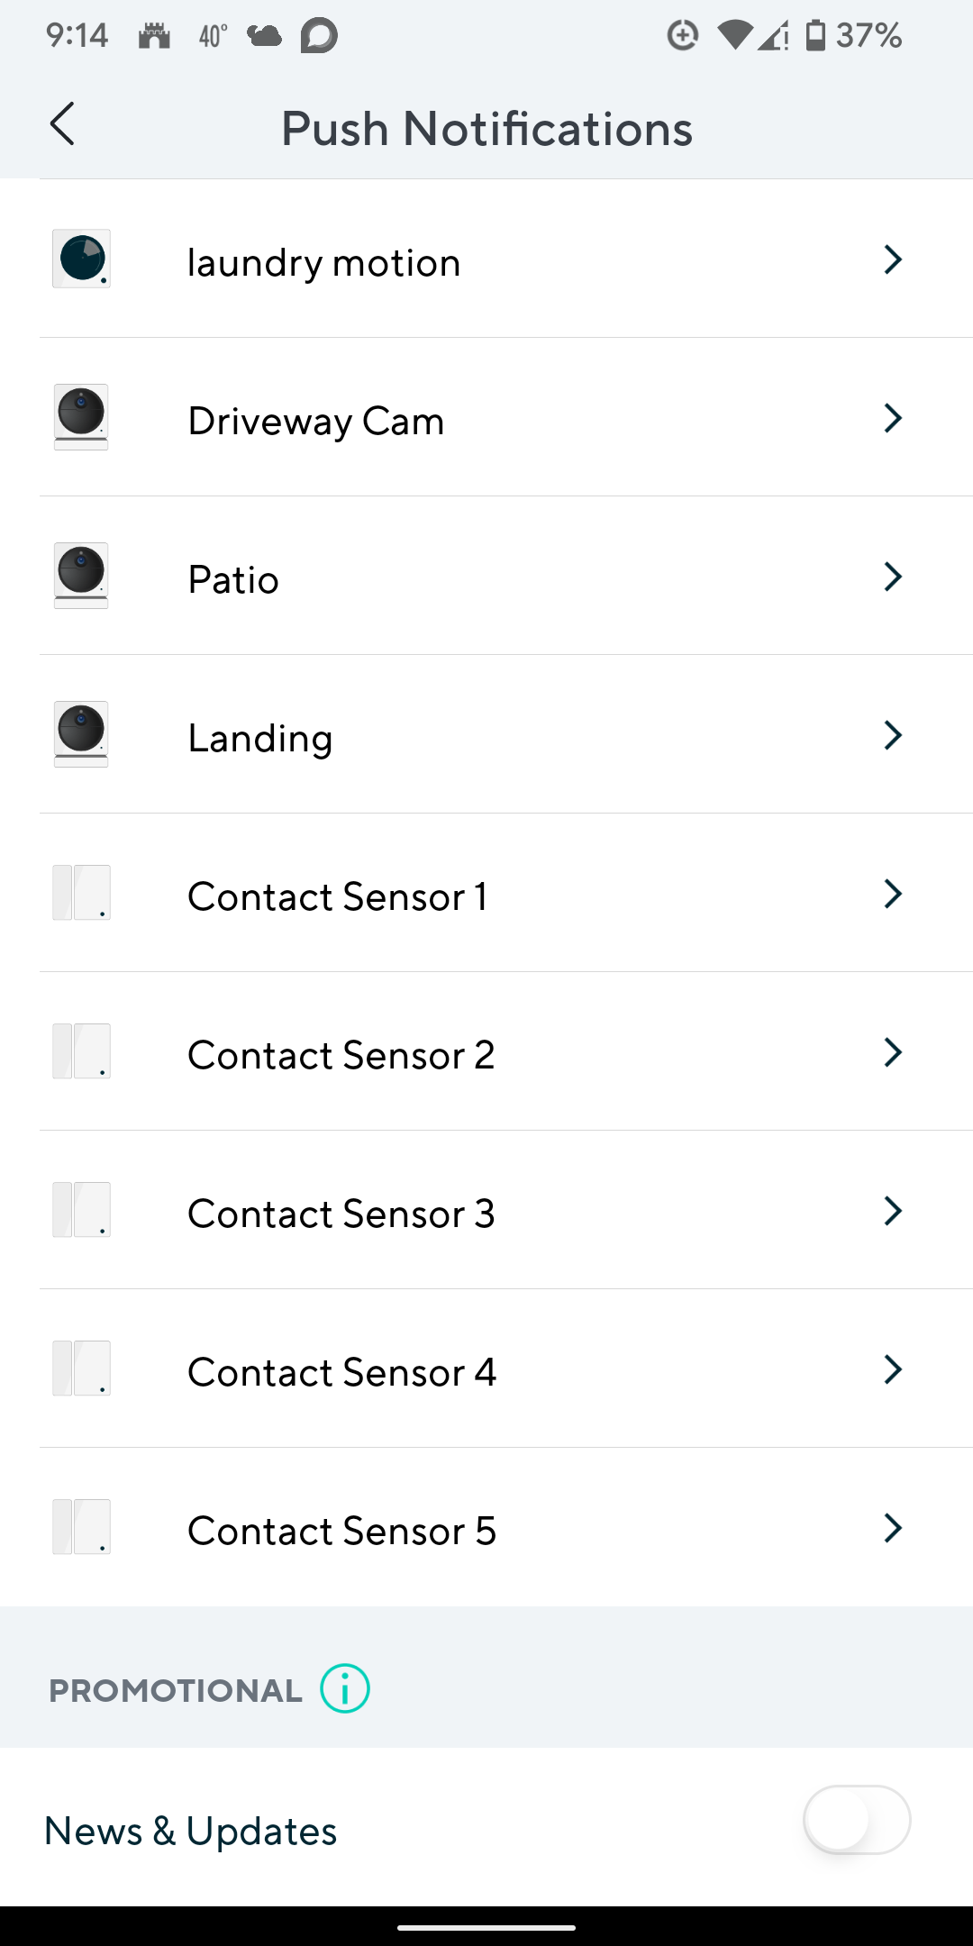Tap the Landing camera icon
This screenshot has height=1946, width=973.
tap(81, 734)
